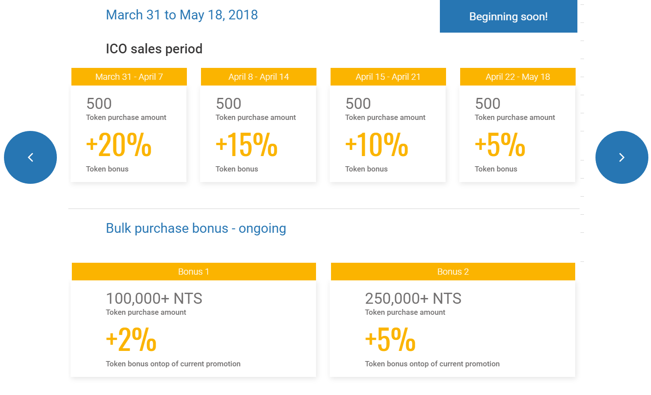Screen dimensions: 651x395
Task: Click the +15% token bonus card
Action: (258, 134)
